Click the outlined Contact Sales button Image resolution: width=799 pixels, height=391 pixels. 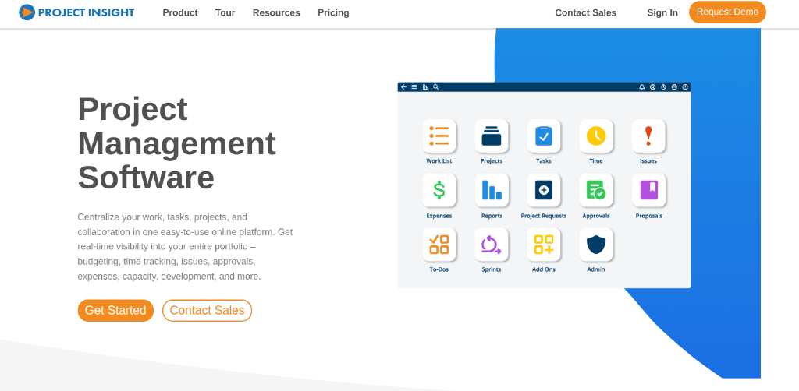pyautogui.click(x=207, y=310)
